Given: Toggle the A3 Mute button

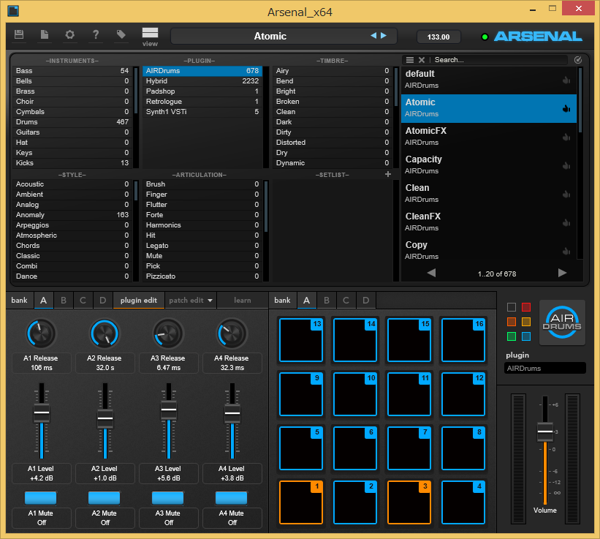Looking at the screenshot, I should click(x=167, y=497).
